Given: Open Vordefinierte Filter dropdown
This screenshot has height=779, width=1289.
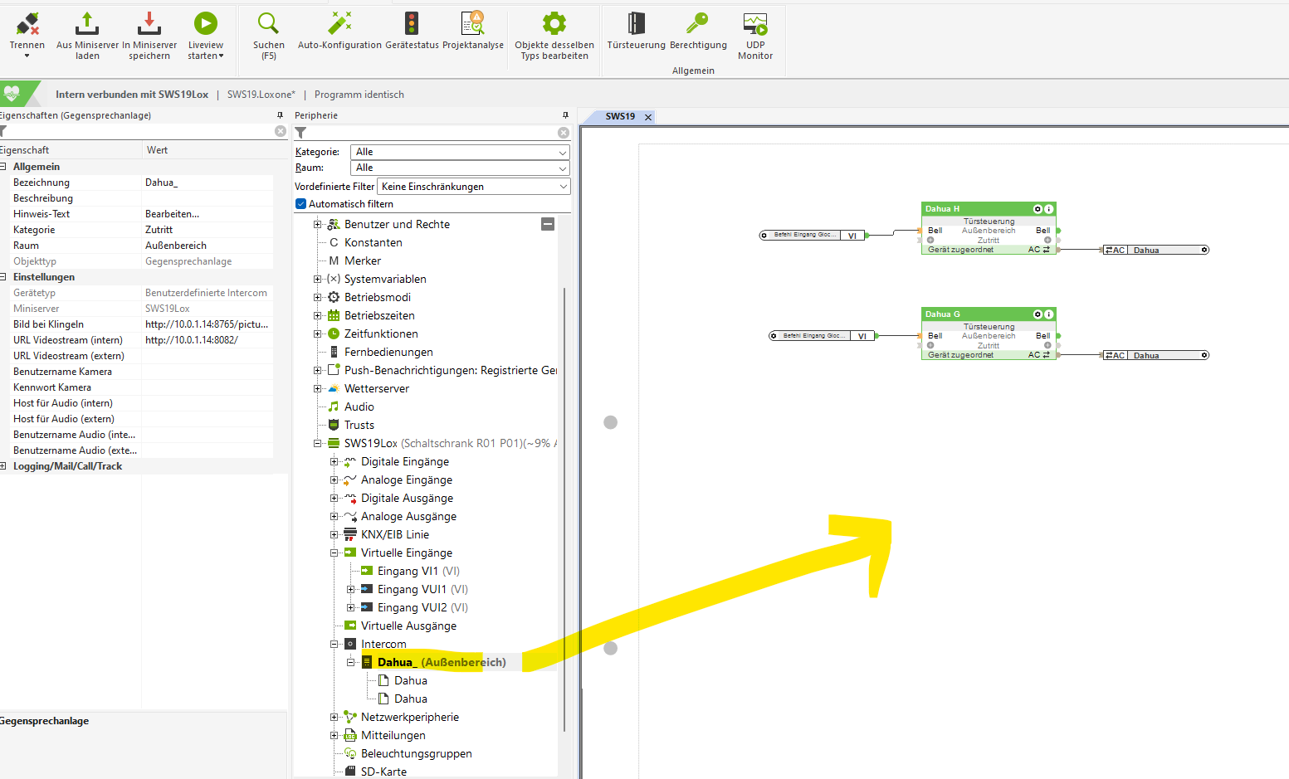Looking at the screenshot, I should 473,187.
